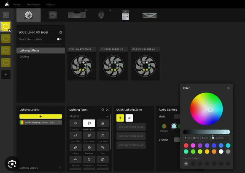The image size is (245, 173).
Task: Choose the Color Shift lighting preset
Action: tap(75, 135)
